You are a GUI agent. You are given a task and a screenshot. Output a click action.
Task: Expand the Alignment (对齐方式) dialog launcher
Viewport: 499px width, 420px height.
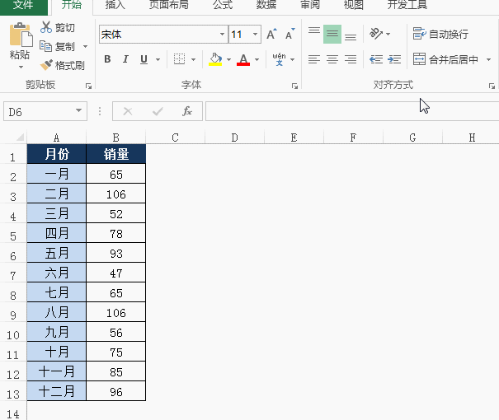pyautogui.click(x=492, y=86)
